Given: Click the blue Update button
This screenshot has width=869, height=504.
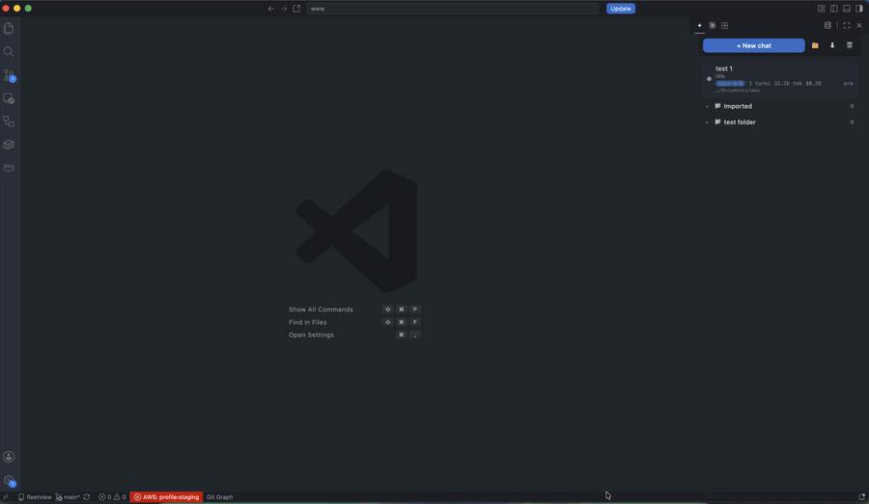Looking at the screenshot, I should [x=621, y=9].
